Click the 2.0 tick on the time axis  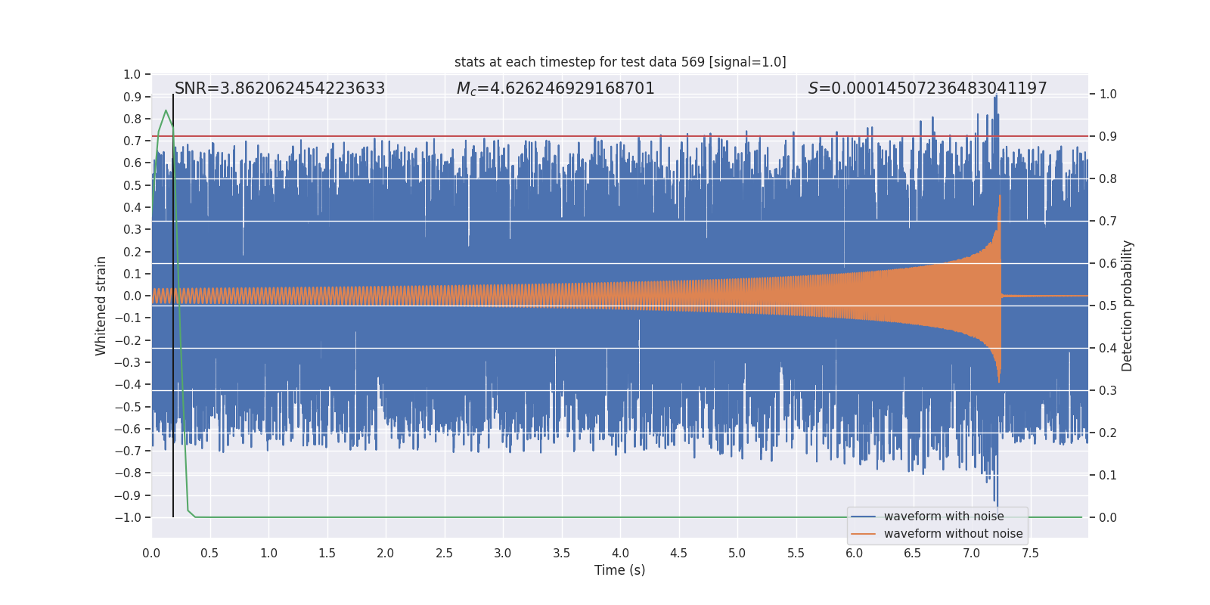click(x=386, y=553)
